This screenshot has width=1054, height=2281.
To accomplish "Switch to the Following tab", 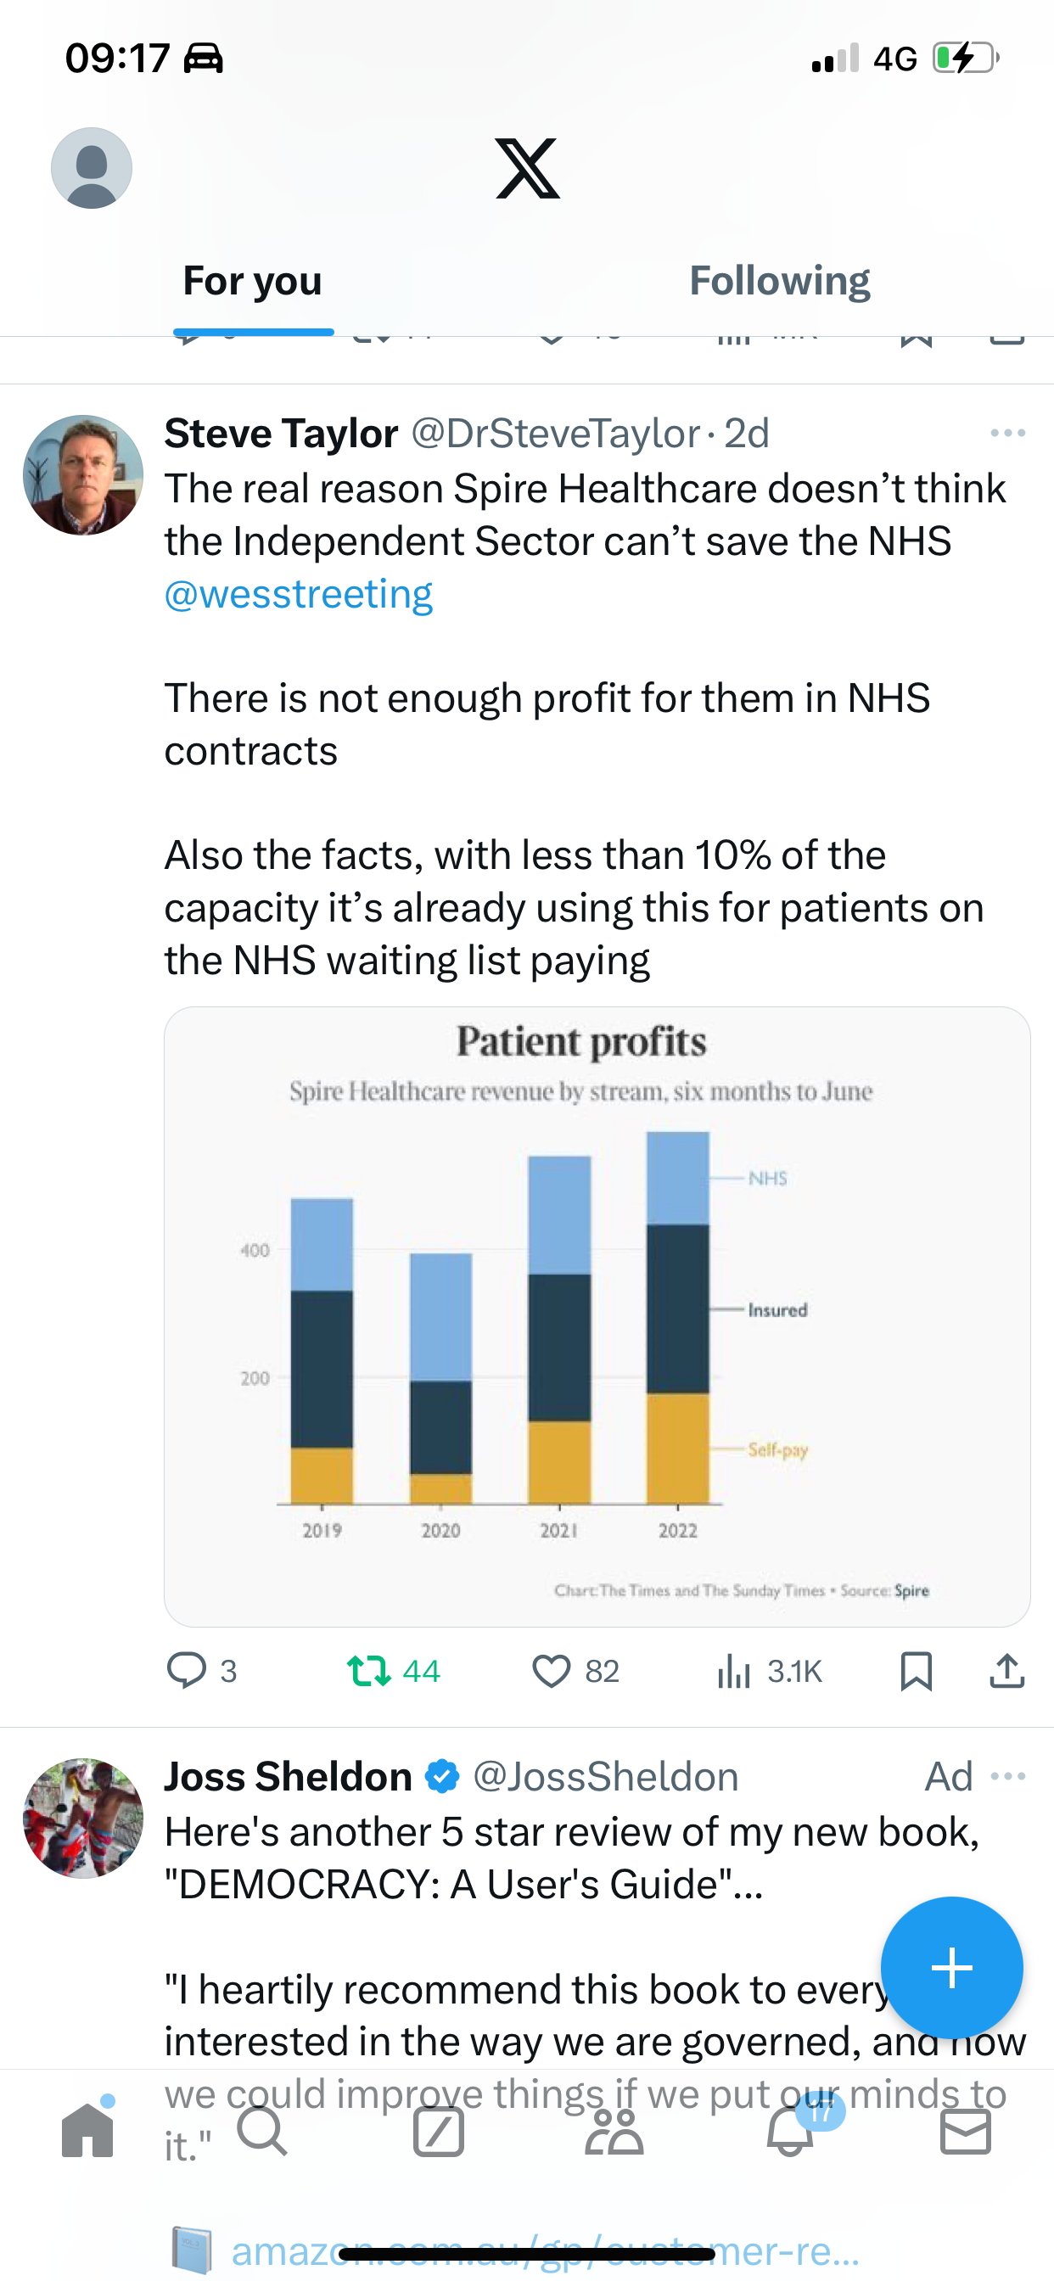I will (779, 281).
